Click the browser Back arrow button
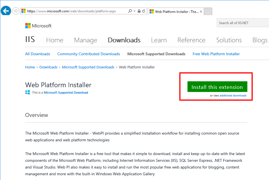Screen dimensions: 269x180 (x=6, y=11)
